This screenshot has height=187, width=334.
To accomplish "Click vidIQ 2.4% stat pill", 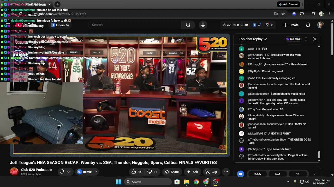I will coord(258,174).
